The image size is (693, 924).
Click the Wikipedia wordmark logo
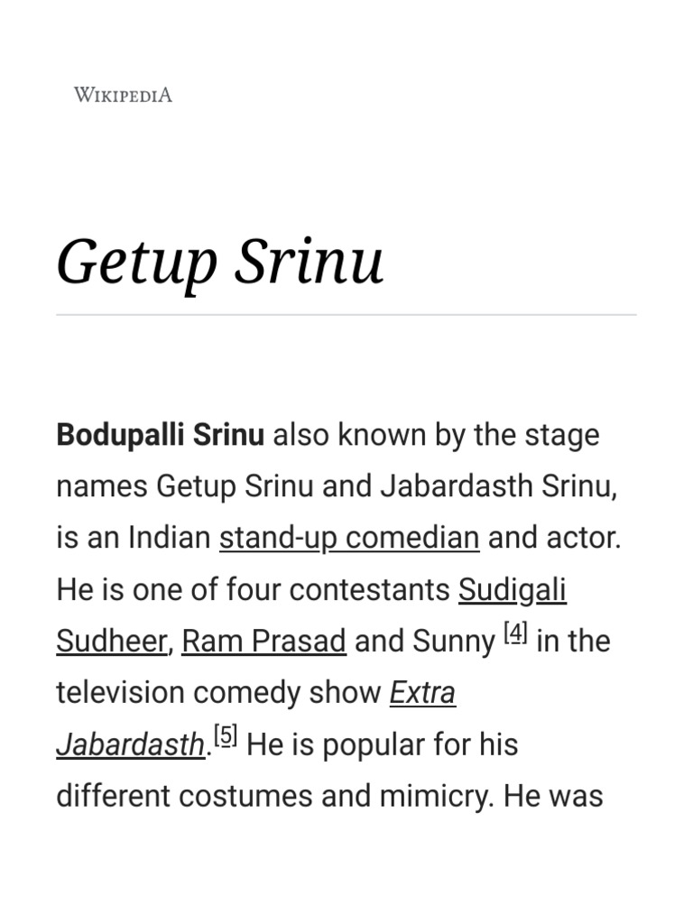(x=123, y=95)
